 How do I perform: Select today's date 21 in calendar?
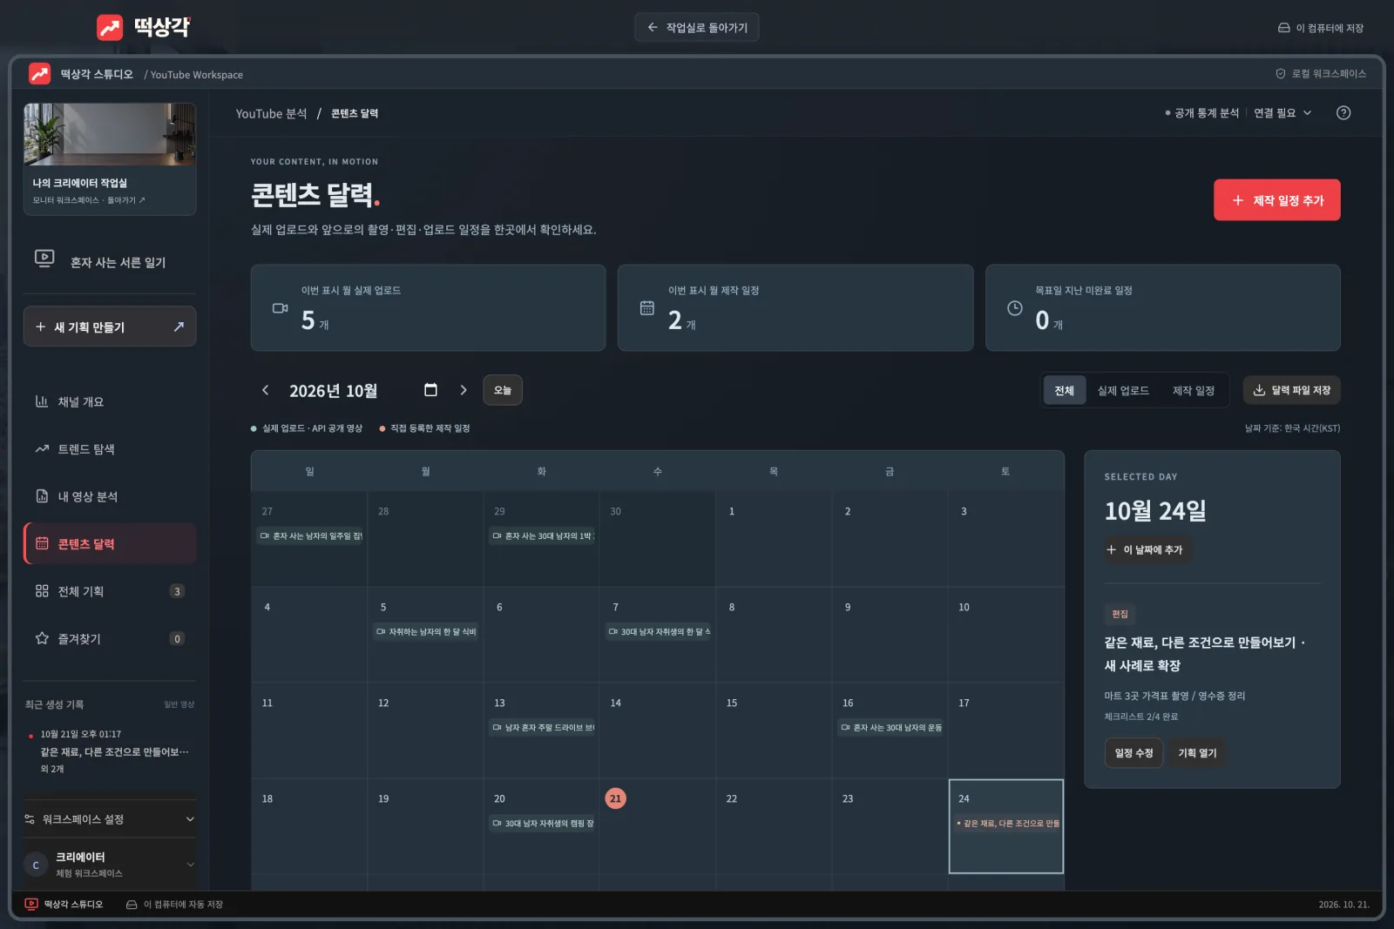pos(615,798)
